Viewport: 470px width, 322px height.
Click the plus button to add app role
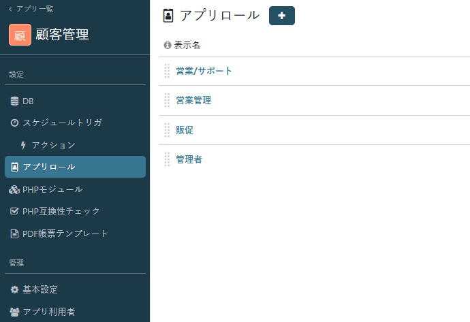(x=281, y=16)
